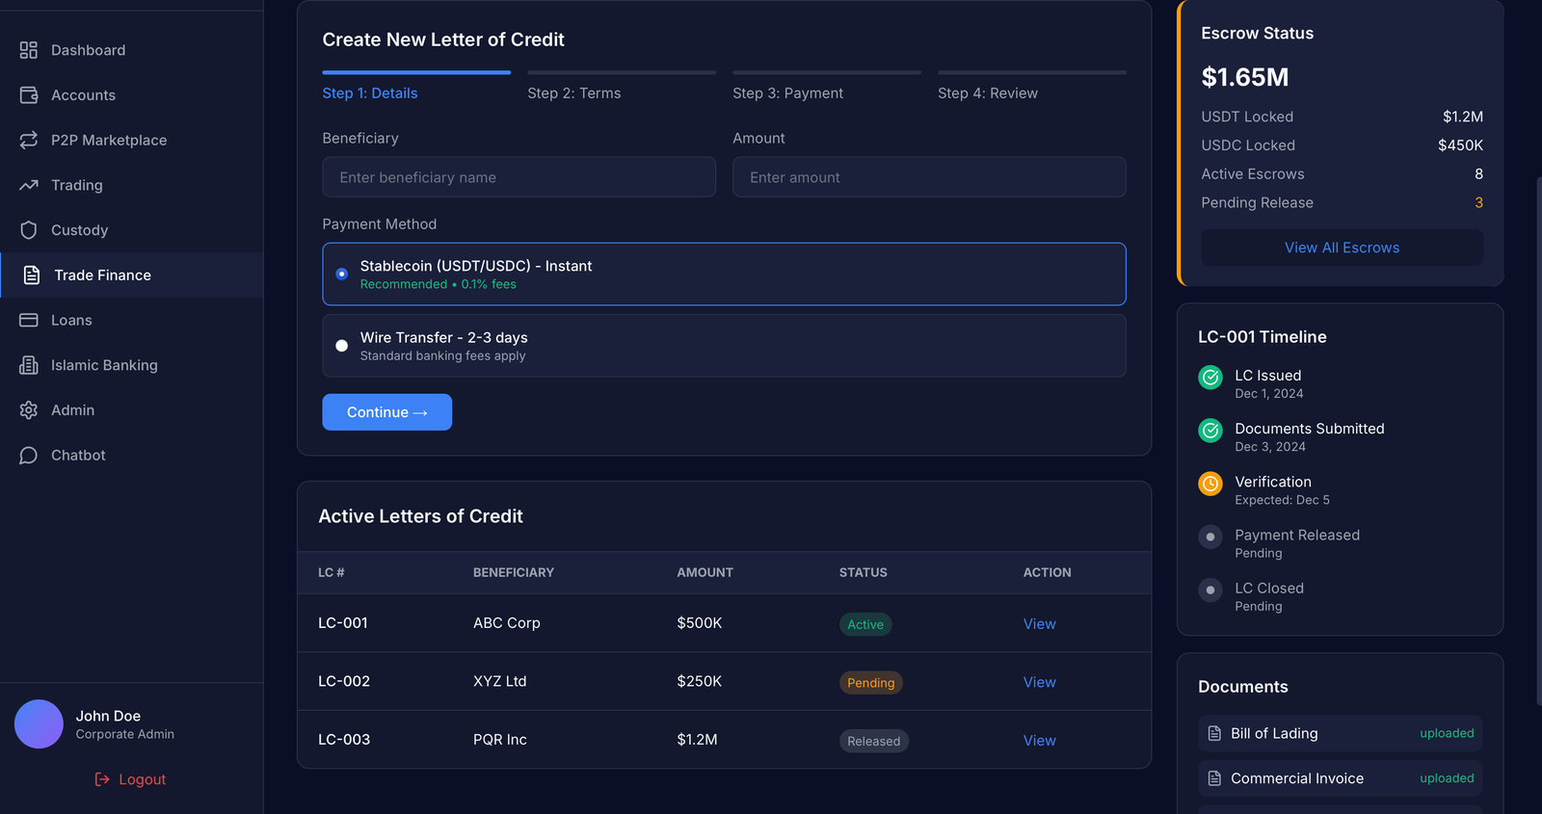Image resolution: width=1542 pixels, height=814 pixels.
Task: Click the Trading chart line icon
Action: point(29,185)
